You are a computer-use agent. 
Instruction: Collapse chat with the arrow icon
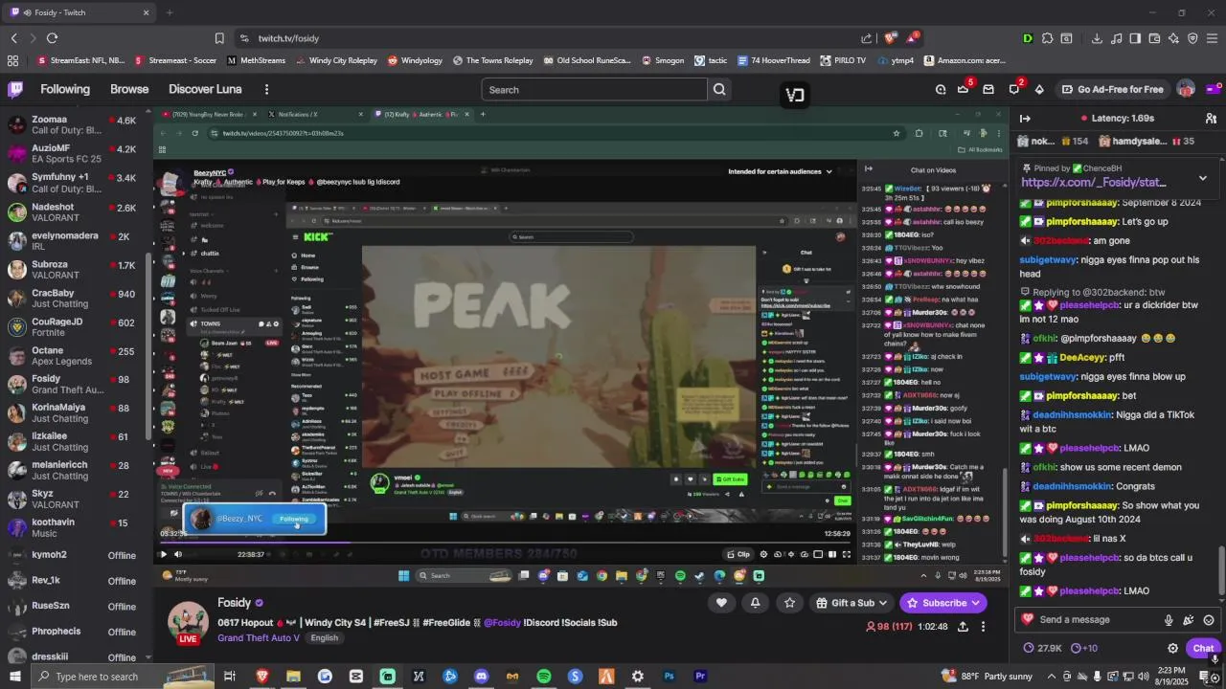pyautogui.click(x=1025, y=118)
